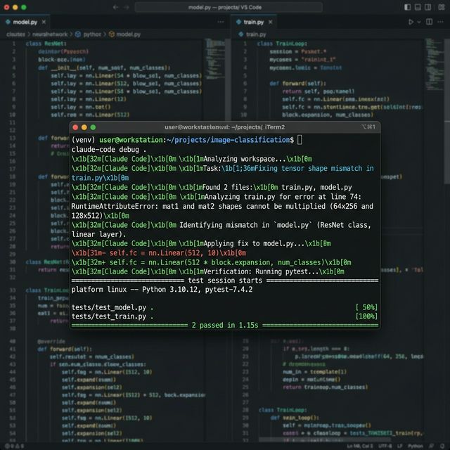Change file encoding via UTF-8 status
The image size is (450, 450).
coord(385,446)
